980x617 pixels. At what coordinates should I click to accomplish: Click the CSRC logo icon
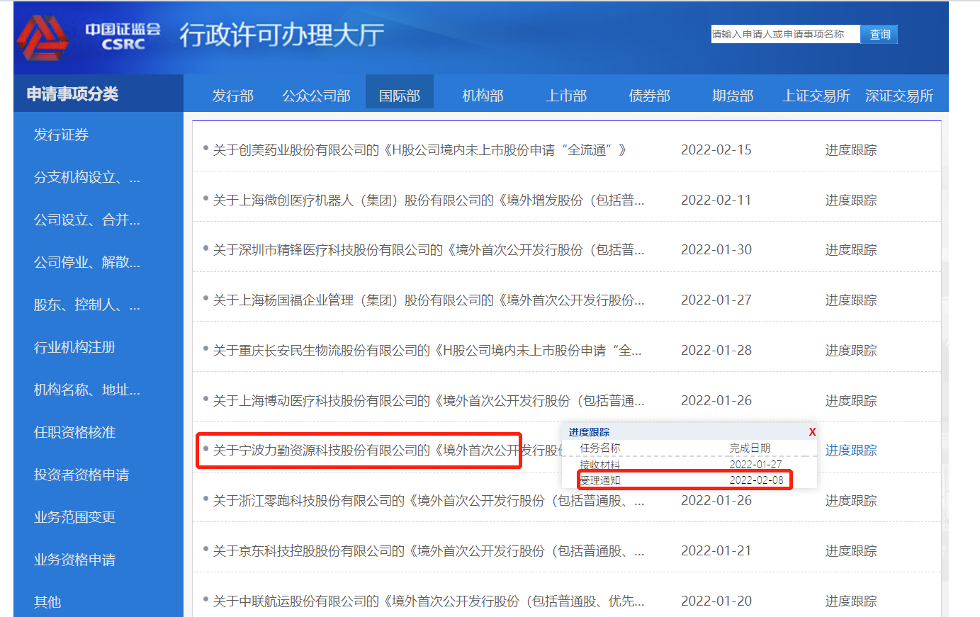(x=43, y=37)
